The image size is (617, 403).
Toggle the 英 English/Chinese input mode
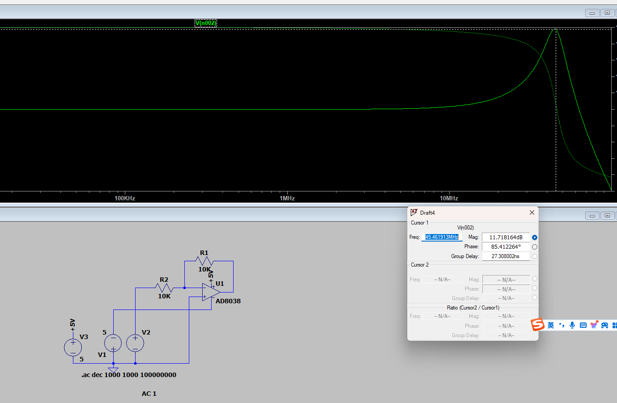[551, 325]
